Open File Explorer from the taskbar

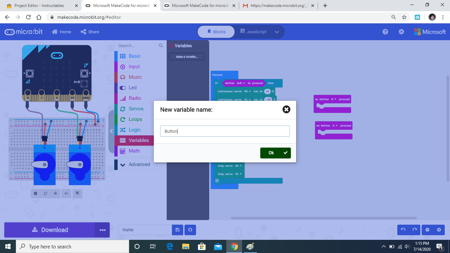(x=186, y=246)
